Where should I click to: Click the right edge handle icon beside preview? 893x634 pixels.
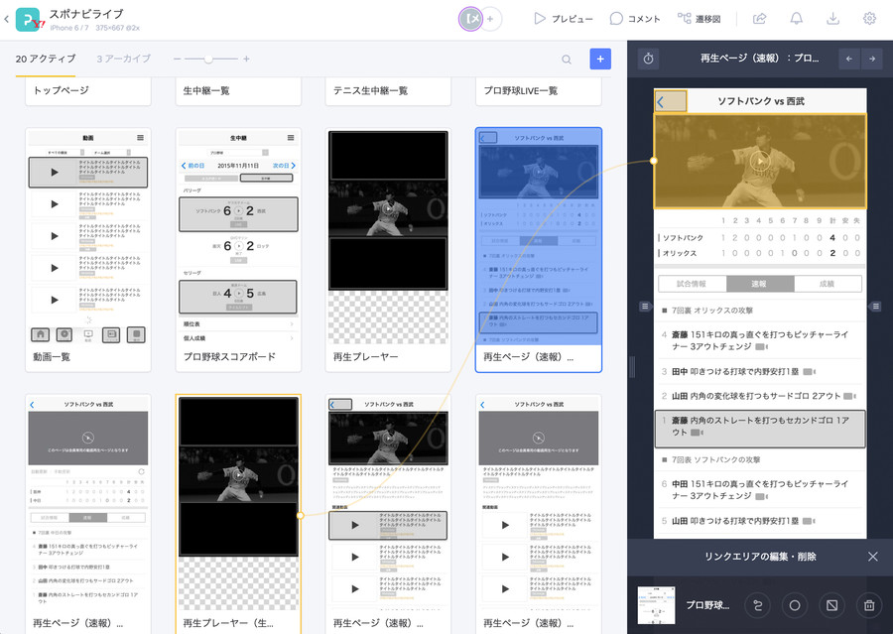(876, 307)
